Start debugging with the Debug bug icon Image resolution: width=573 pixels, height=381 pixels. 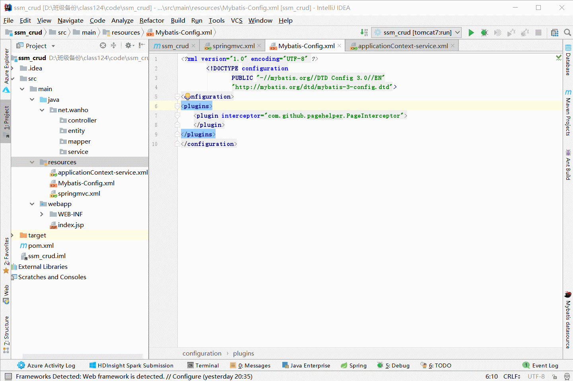coord(484,33)
